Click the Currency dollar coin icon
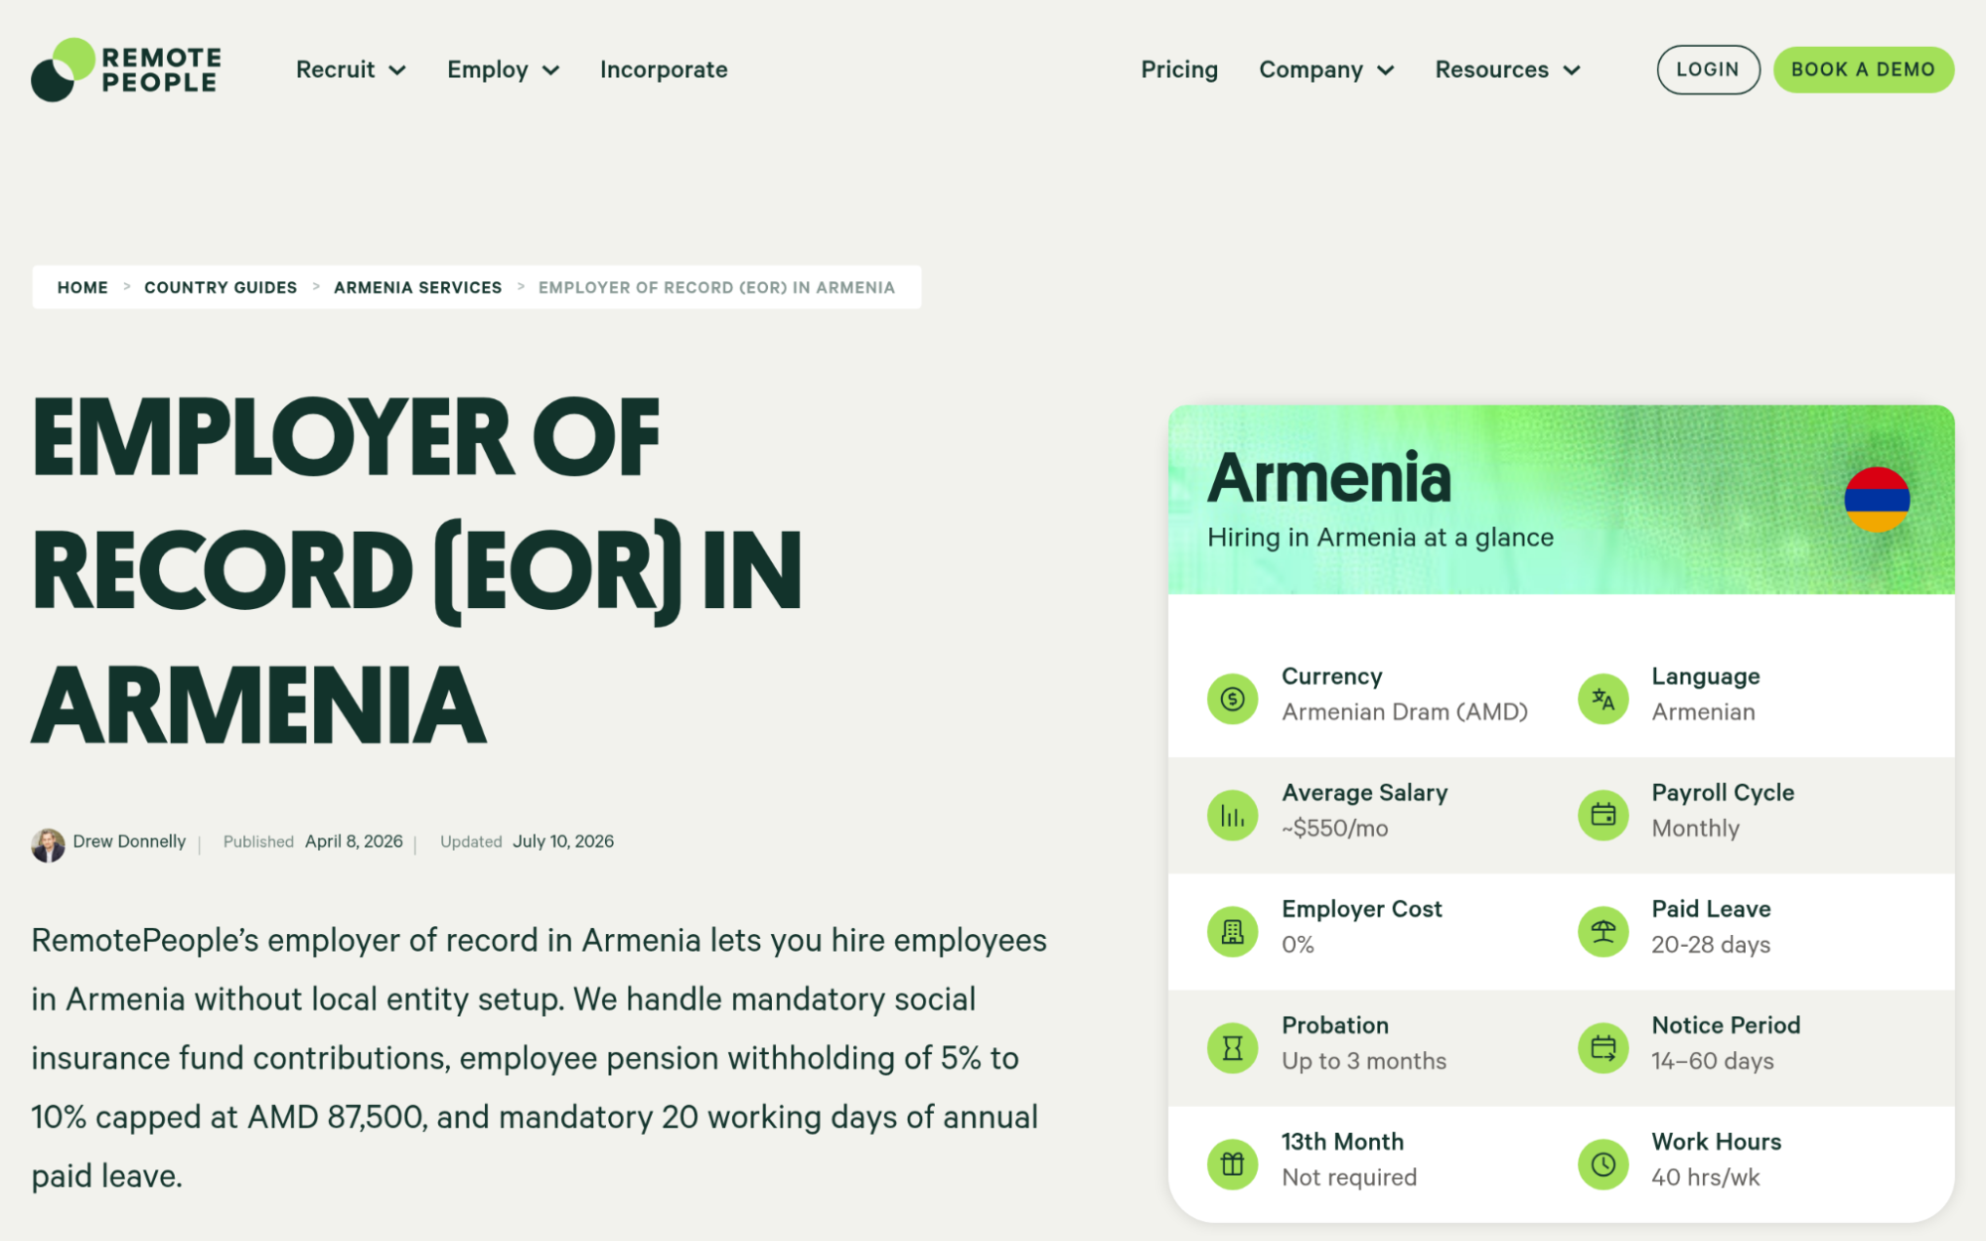The image size is (1986, 1242). click(1232, 699)
